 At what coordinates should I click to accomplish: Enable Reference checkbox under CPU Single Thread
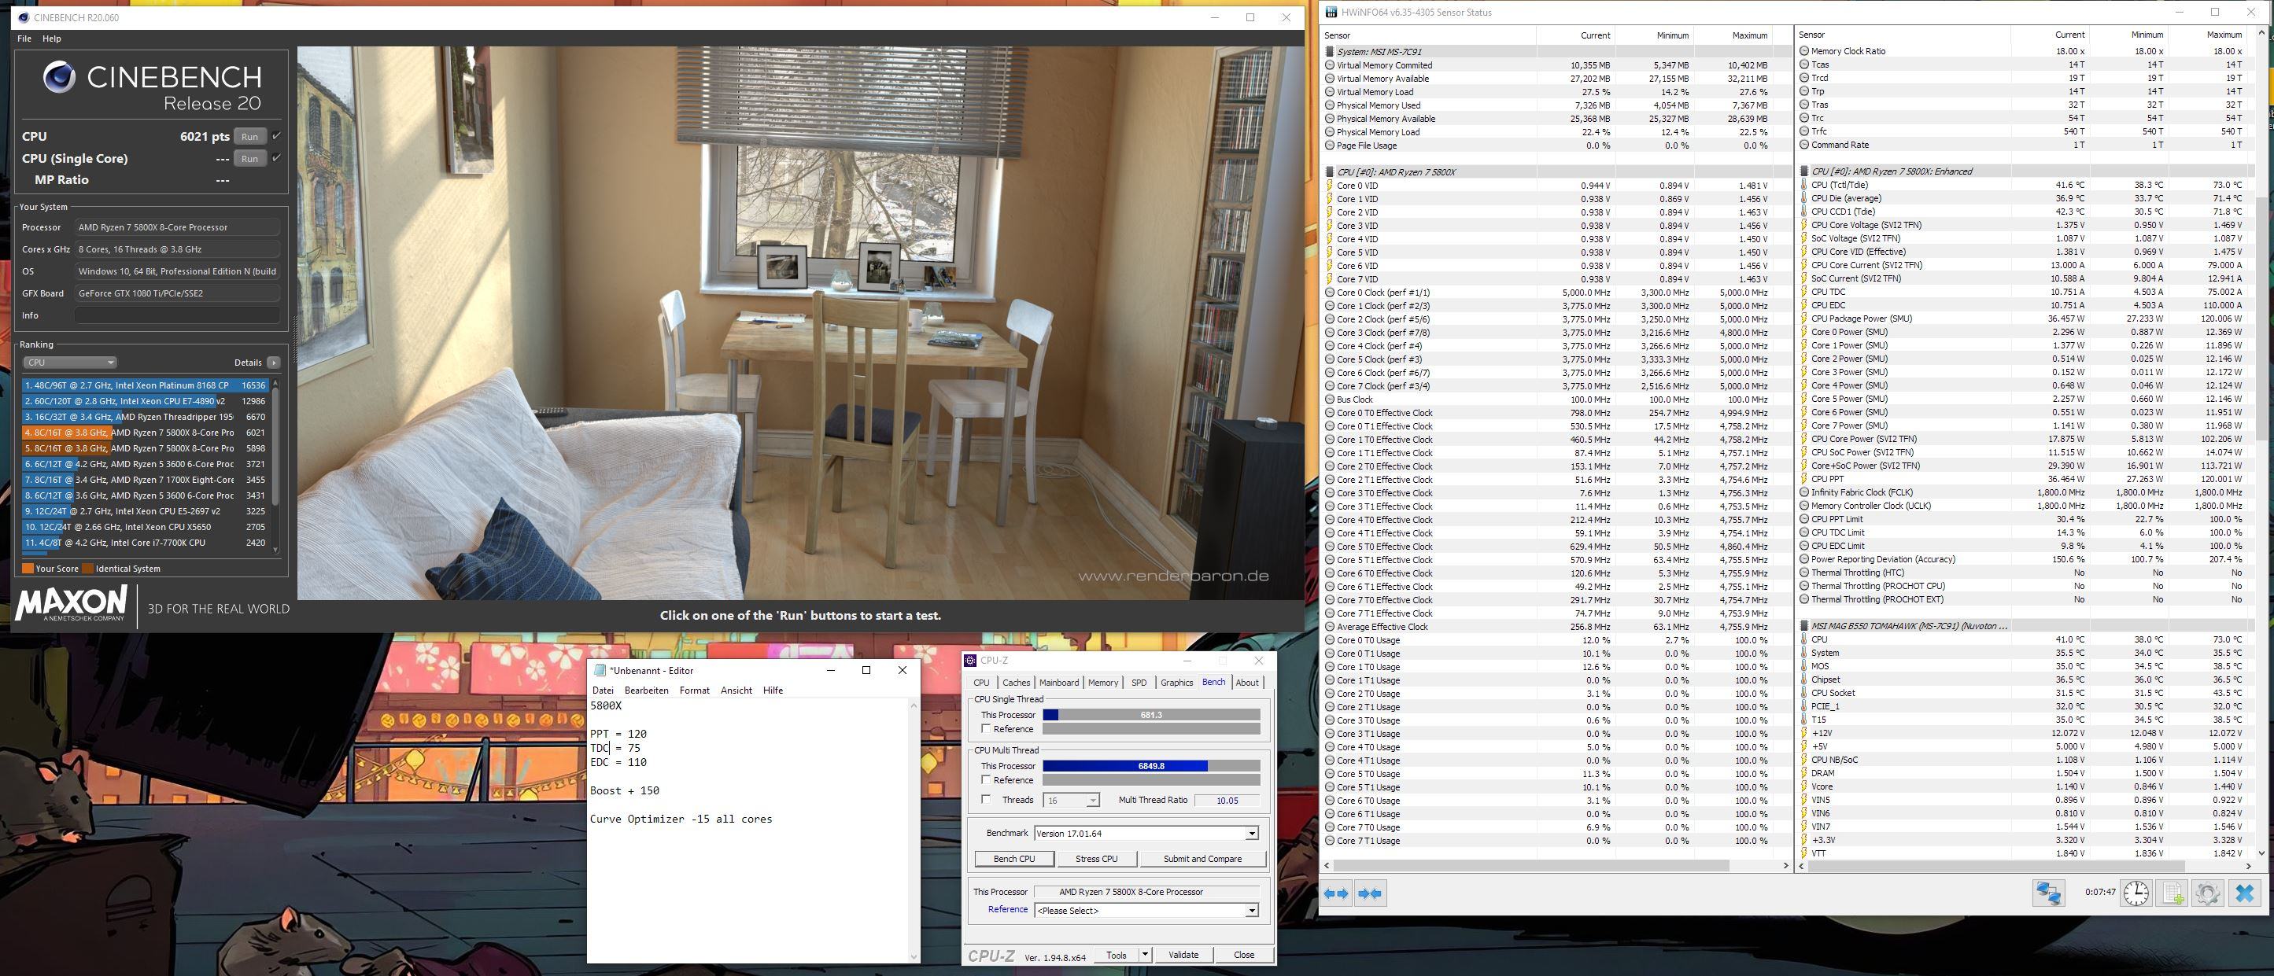tap(986, 729)
